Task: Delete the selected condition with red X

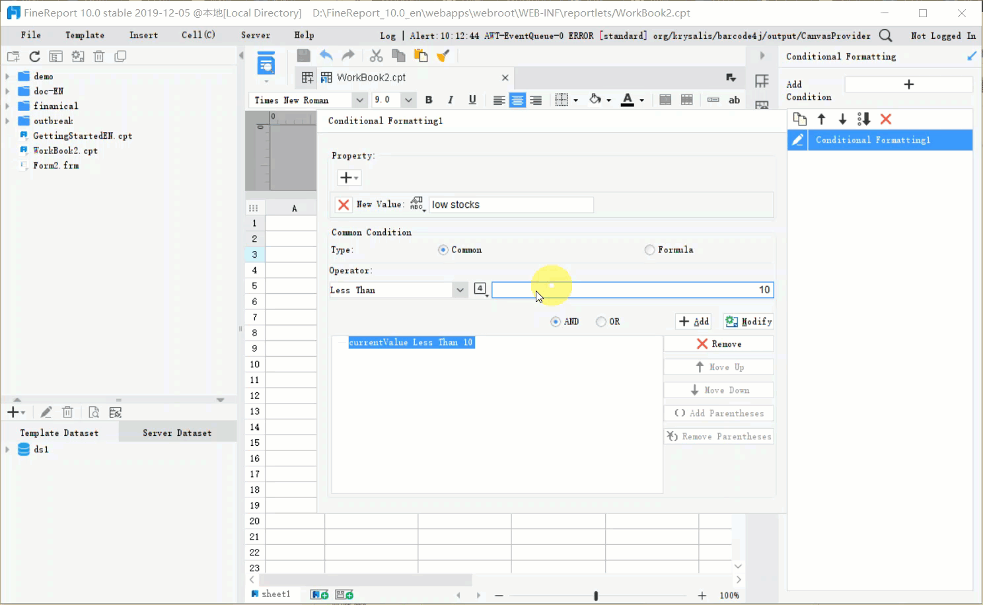Action: (x=886, y=119)
